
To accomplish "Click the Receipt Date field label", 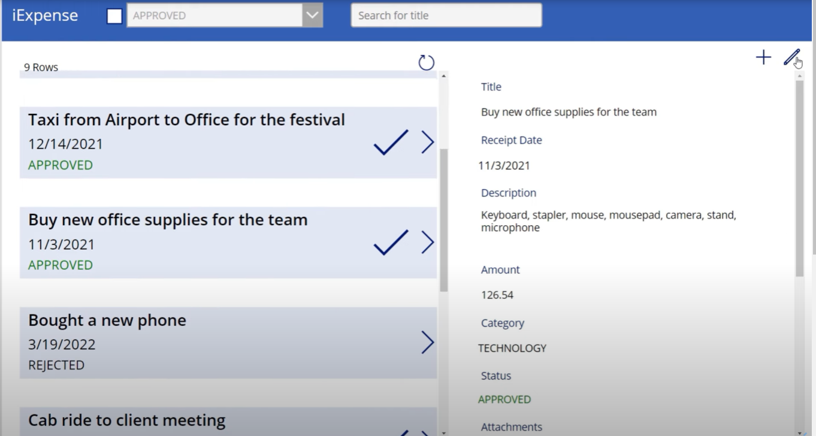I will click(x=512, y=140).
